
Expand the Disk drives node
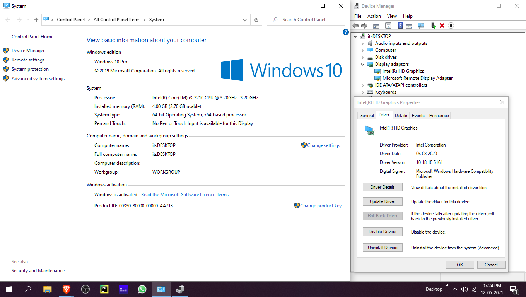(x=363, y=57)
